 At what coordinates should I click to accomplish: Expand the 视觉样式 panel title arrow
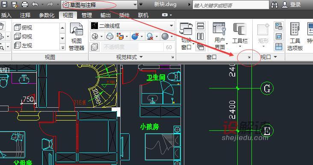(142, 57)
